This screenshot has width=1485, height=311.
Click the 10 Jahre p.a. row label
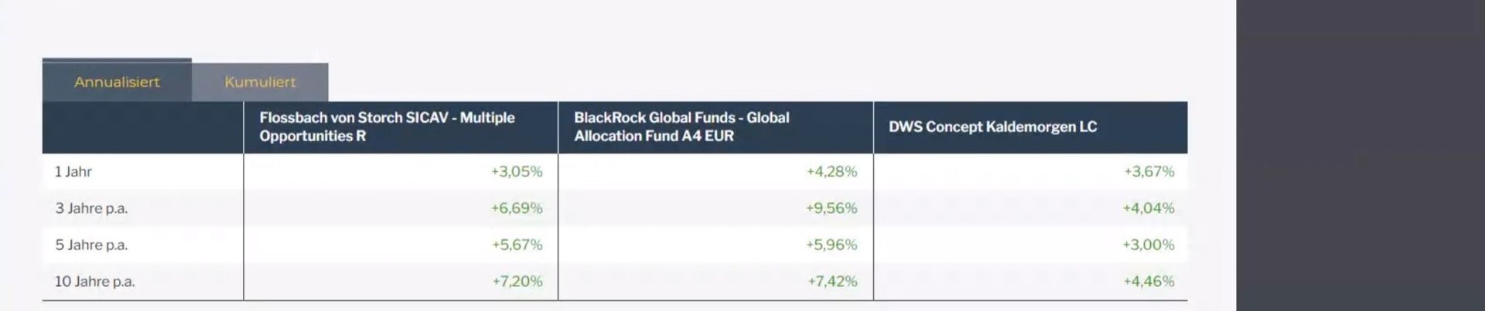(94, 282)
